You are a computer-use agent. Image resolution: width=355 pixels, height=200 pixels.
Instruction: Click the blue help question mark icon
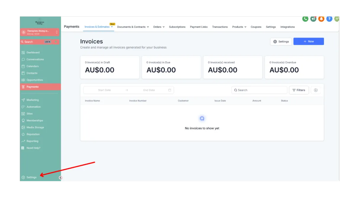pos(329,19)
